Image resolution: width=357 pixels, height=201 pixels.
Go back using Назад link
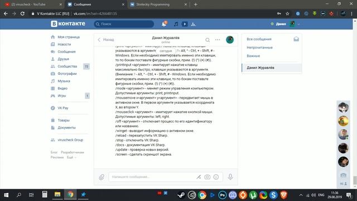[x=106, y=40]
